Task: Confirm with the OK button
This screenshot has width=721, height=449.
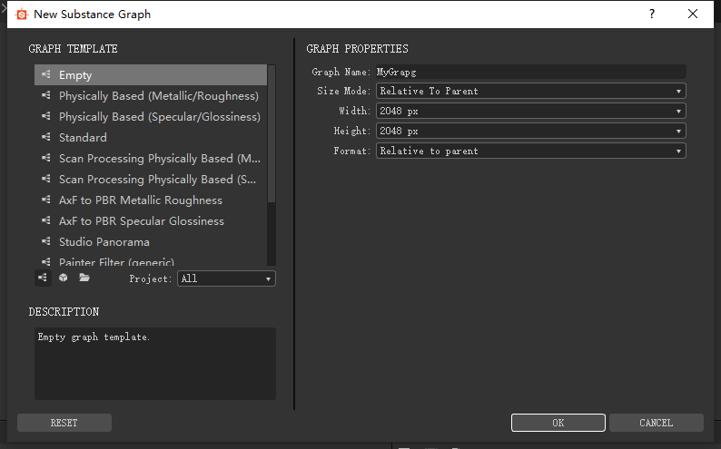Action: 558,423
